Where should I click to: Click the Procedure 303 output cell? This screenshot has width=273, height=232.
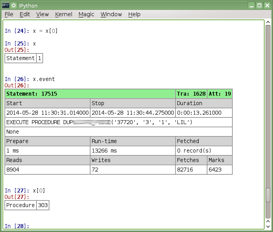[21, 205]
